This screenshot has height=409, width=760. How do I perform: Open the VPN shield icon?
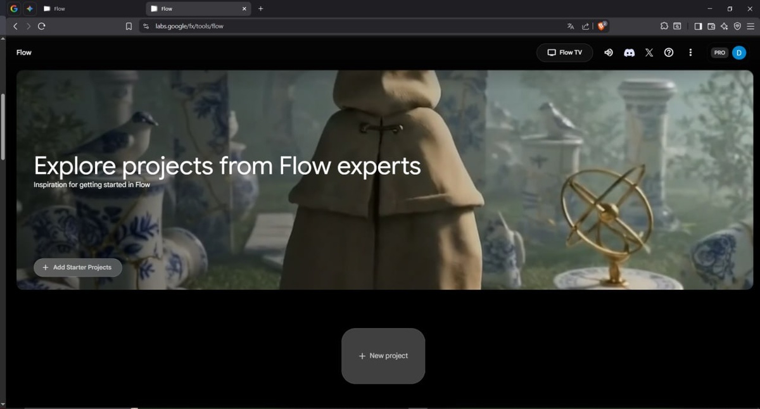tap(737, 26)
